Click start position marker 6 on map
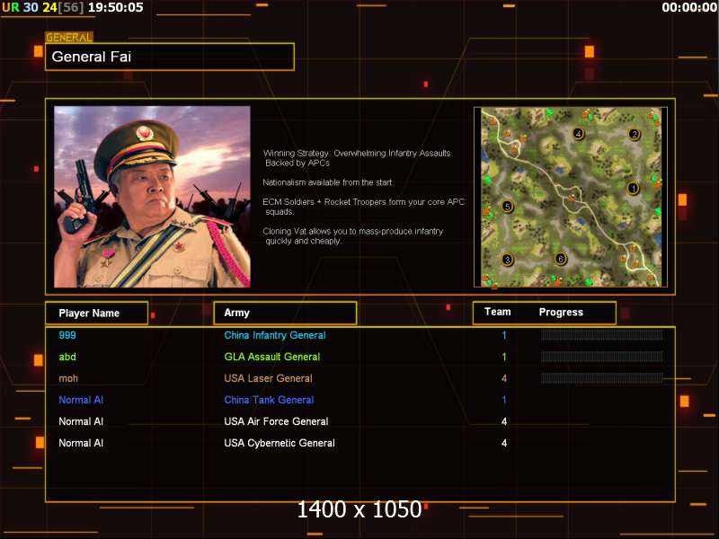 [x=560, y=259]
